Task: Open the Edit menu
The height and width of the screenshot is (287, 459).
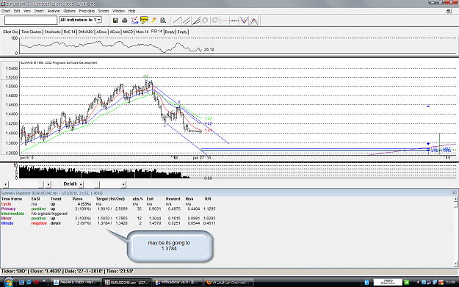Action: (17, 11)
